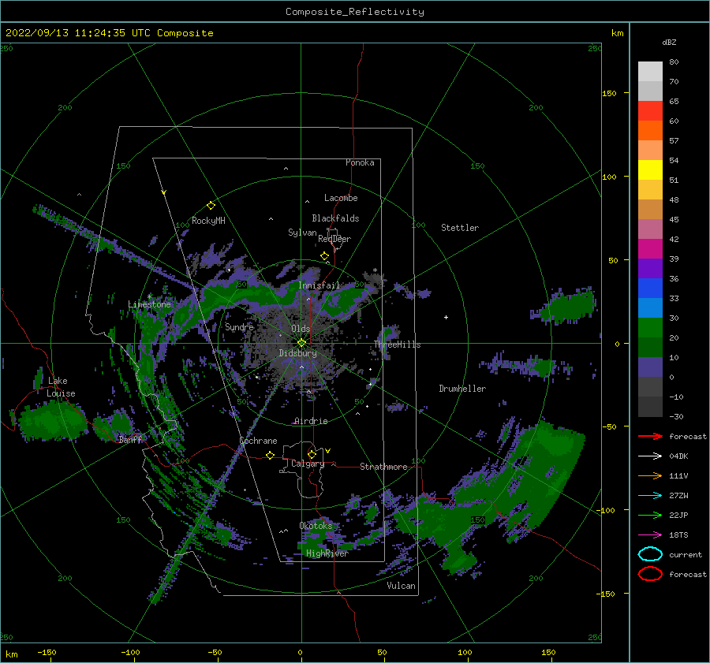Click the yellow diamond marker next to RockyMH
This screenshot has width=710, height=663.
click(x=211, y=206)
